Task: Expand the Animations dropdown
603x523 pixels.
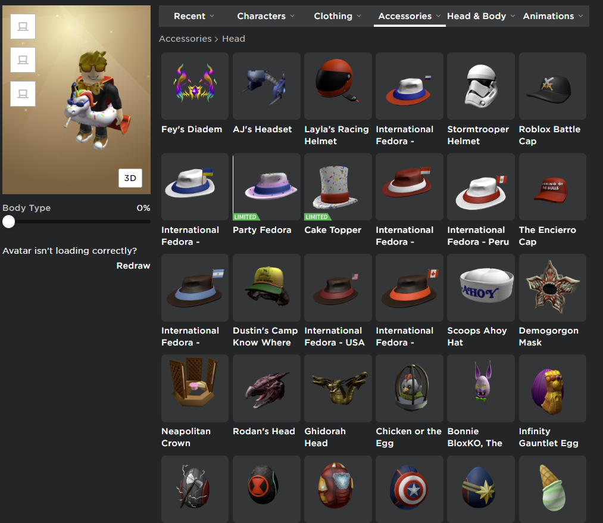Action: coord(553,16)
